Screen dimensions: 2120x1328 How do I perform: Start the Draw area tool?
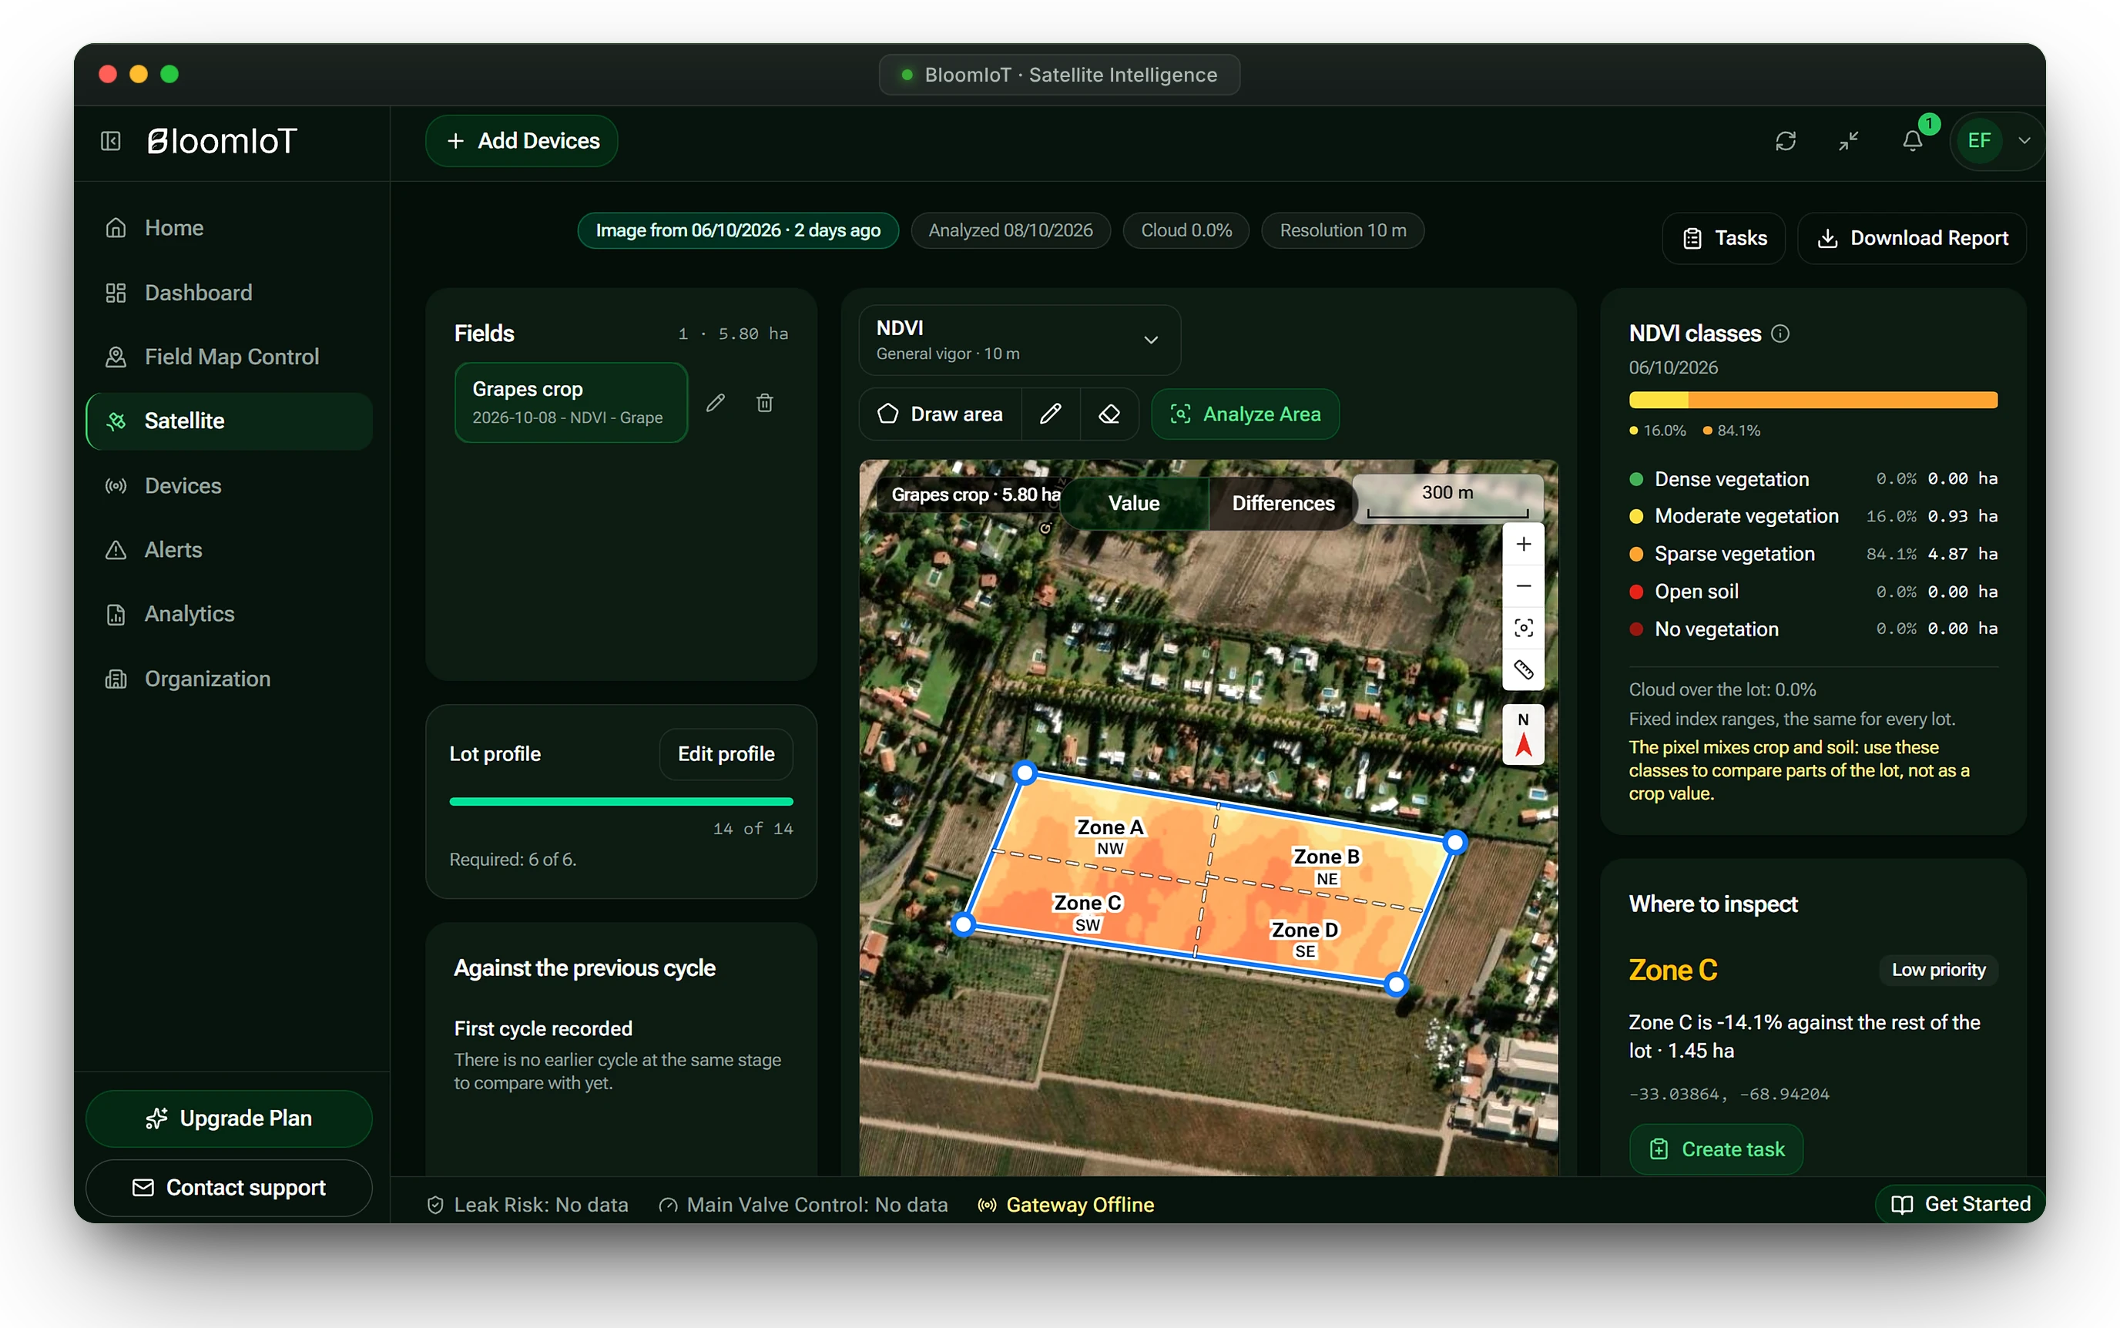[x=941, y=414]
